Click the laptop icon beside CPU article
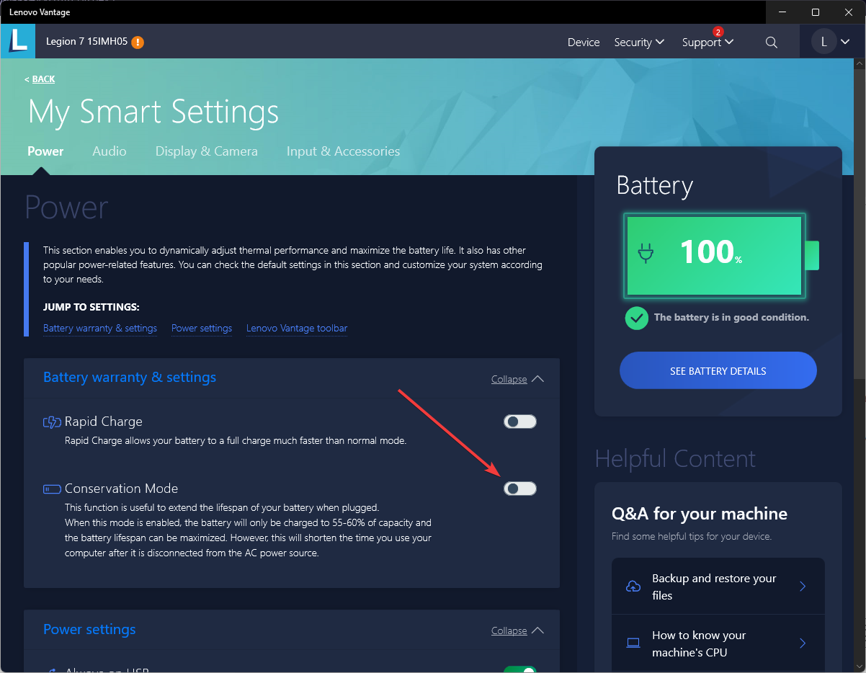This screenshot has height=673, width=866. click(633, 643)
